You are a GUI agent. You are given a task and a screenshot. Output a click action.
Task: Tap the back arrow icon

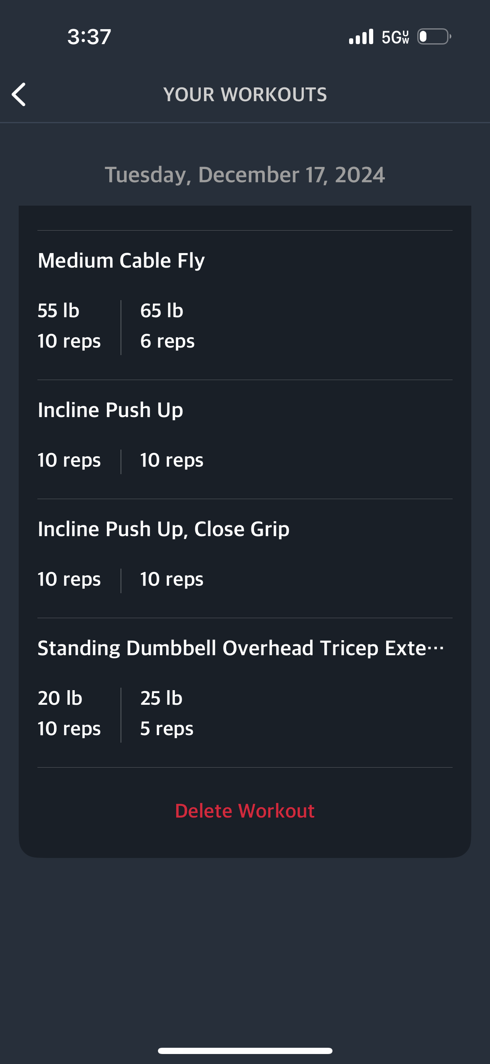click(x=19, y=94)
